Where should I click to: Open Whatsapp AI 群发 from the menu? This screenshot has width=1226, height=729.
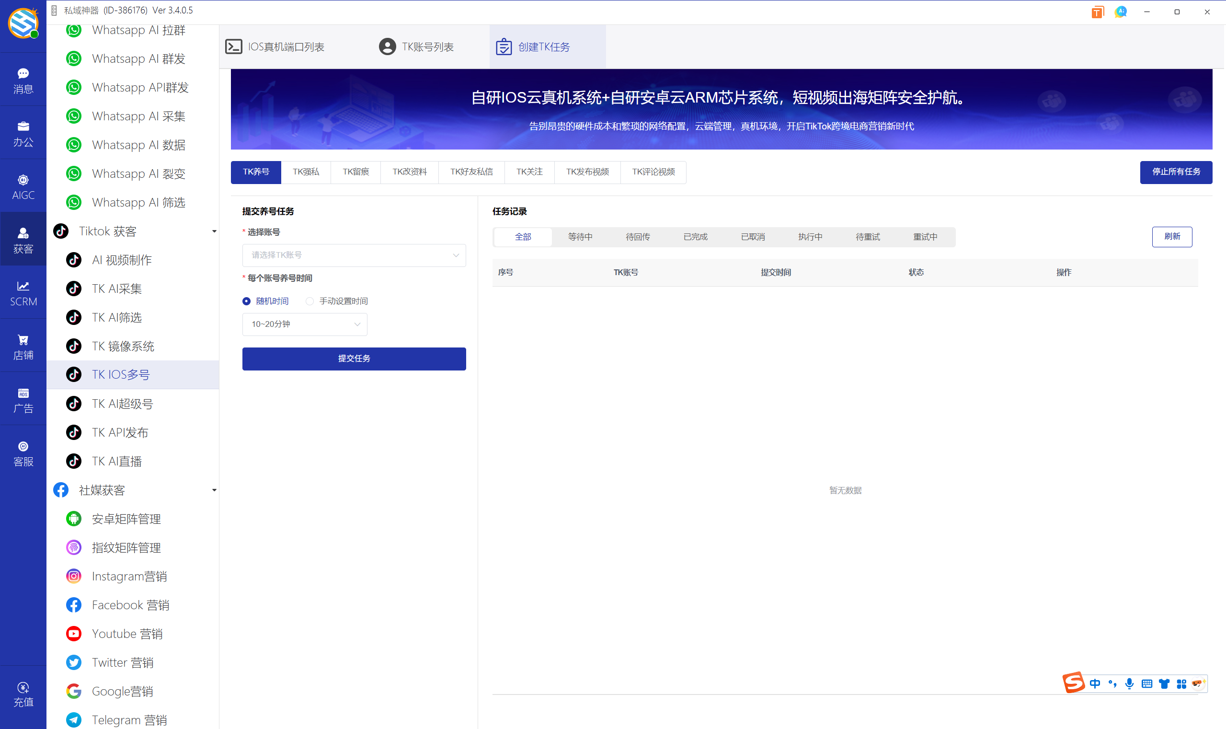[138, 58]
